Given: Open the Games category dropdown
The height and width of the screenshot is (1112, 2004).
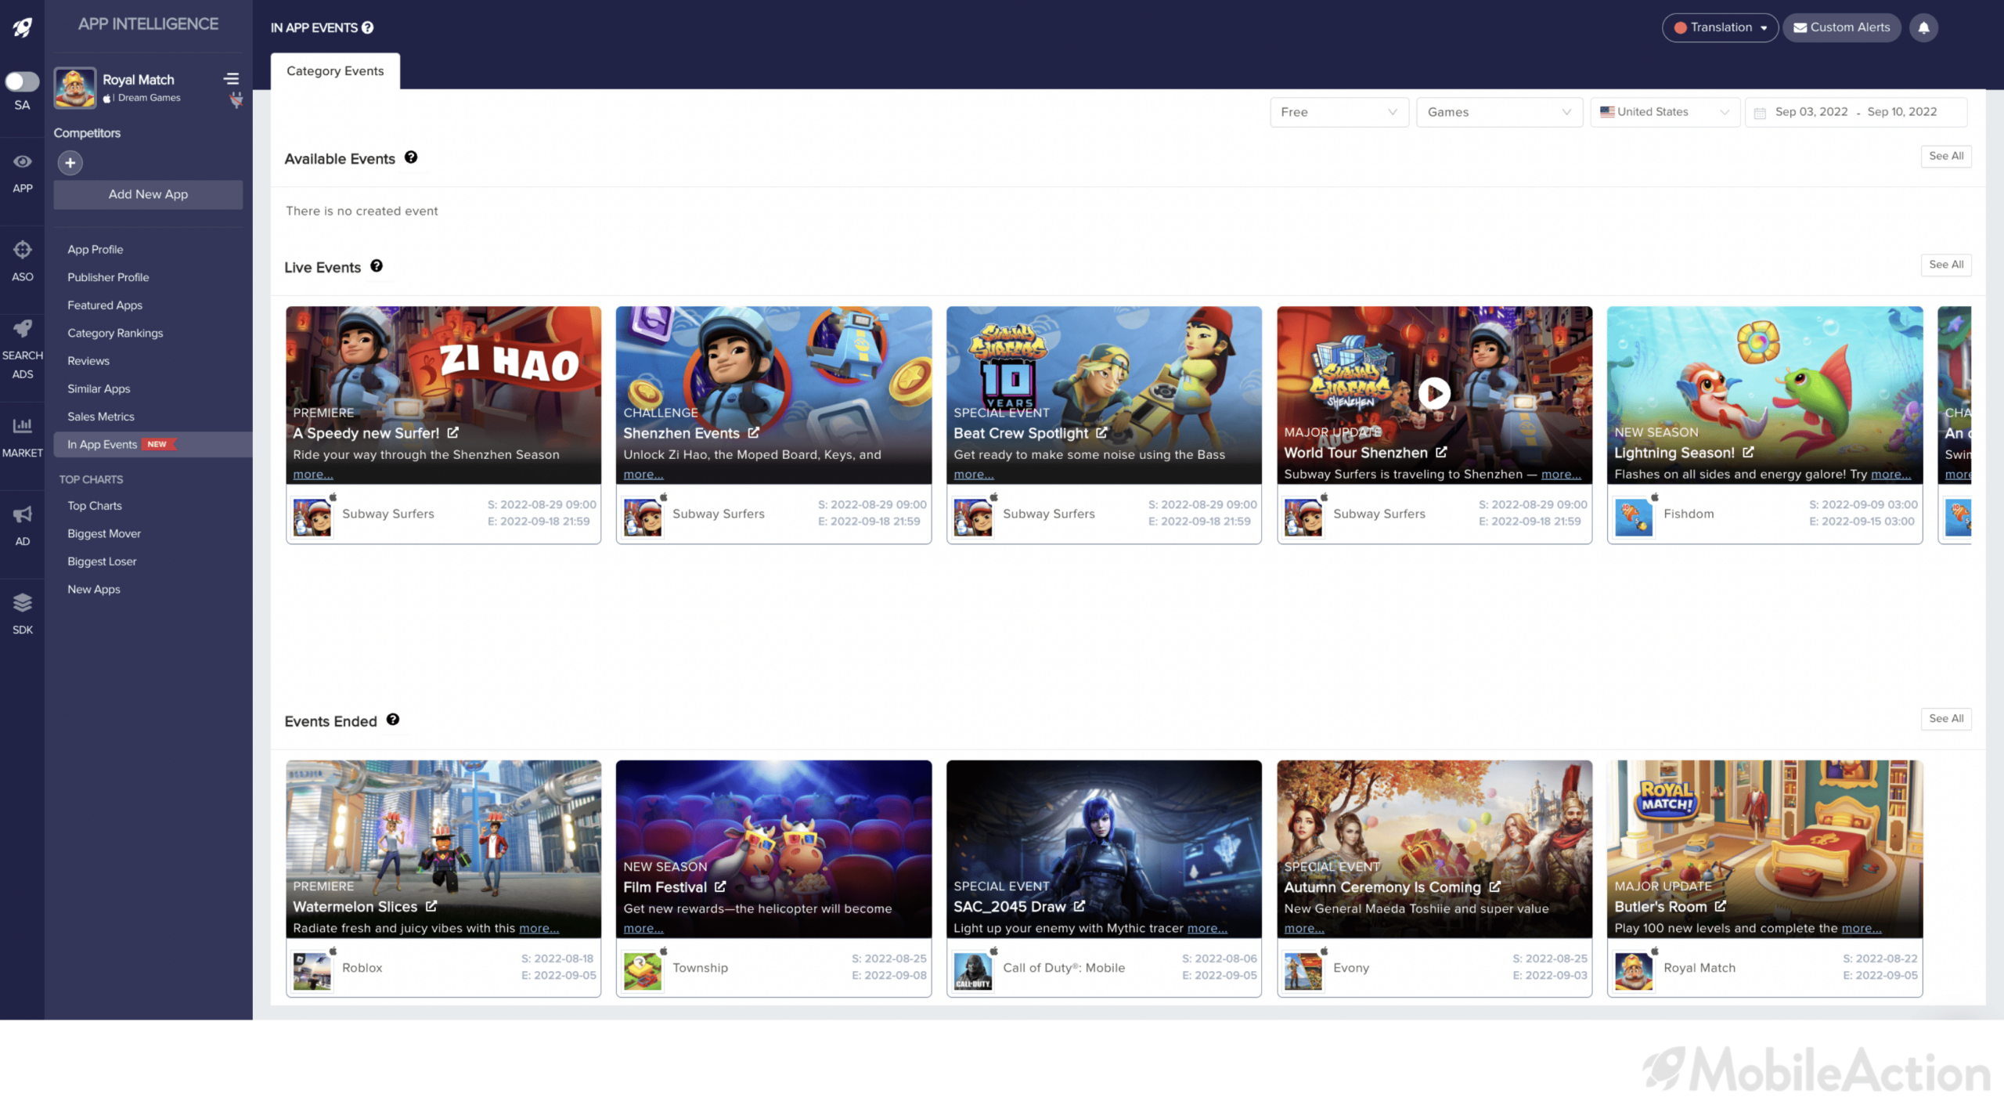Looking at the screenshot, I should [x=1499, y=112].
